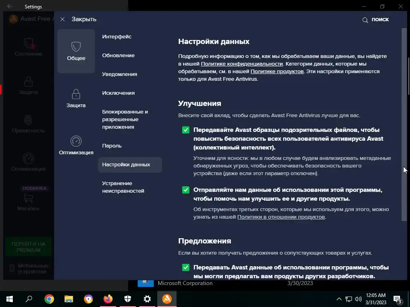
Task: Open Firefox from the taskbar
Action: coord(108,299)
